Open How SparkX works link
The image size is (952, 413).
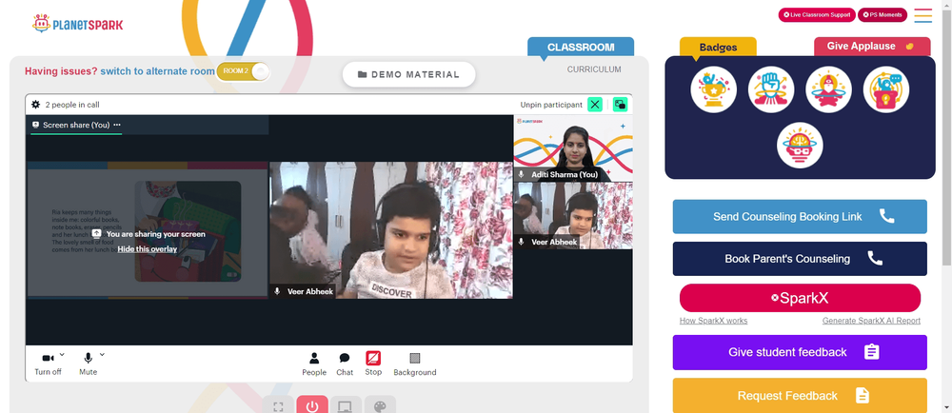click(713, 321)
